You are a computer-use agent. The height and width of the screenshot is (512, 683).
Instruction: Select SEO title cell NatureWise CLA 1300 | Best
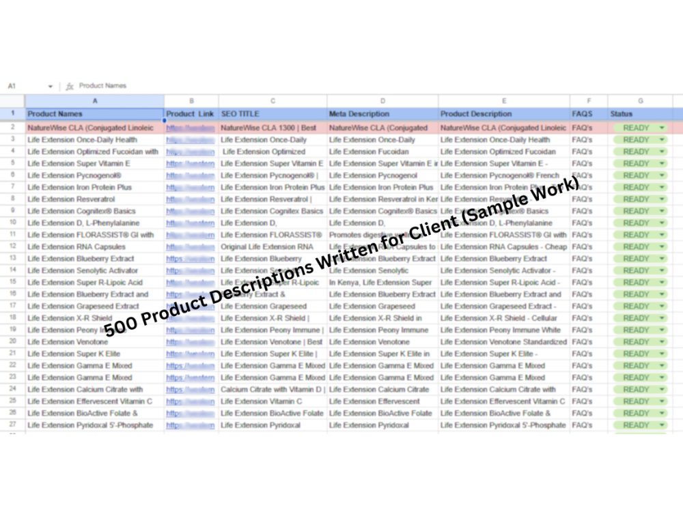click(273, 128)
